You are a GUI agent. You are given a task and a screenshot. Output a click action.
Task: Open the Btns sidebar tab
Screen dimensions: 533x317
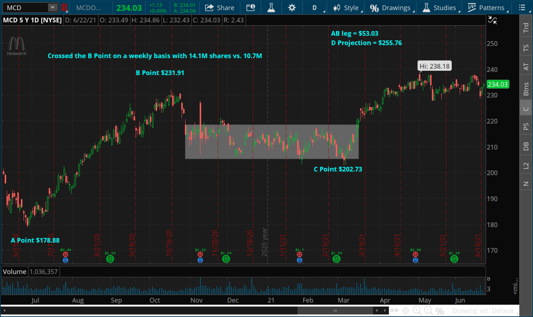click(x=526, y=89)
